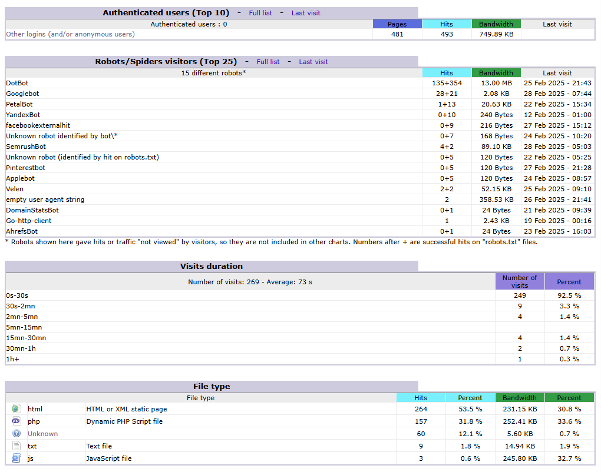Viewport: 601px width, 472px height.
Task: Click the Hits header in File type table
Action: (x=421, y=398)
